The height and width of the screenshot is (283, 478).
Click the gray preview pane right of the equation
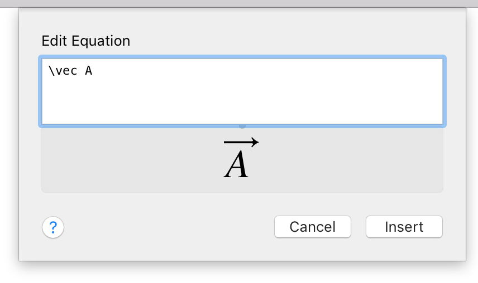[x=357, y=160]
